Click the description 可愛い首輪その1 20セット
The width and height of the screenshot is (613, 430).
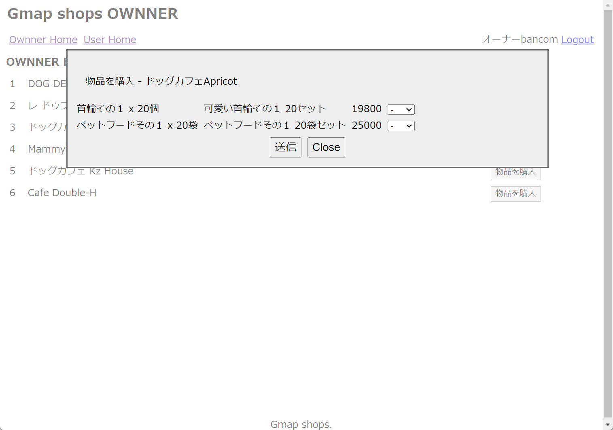tap(265, 109)
